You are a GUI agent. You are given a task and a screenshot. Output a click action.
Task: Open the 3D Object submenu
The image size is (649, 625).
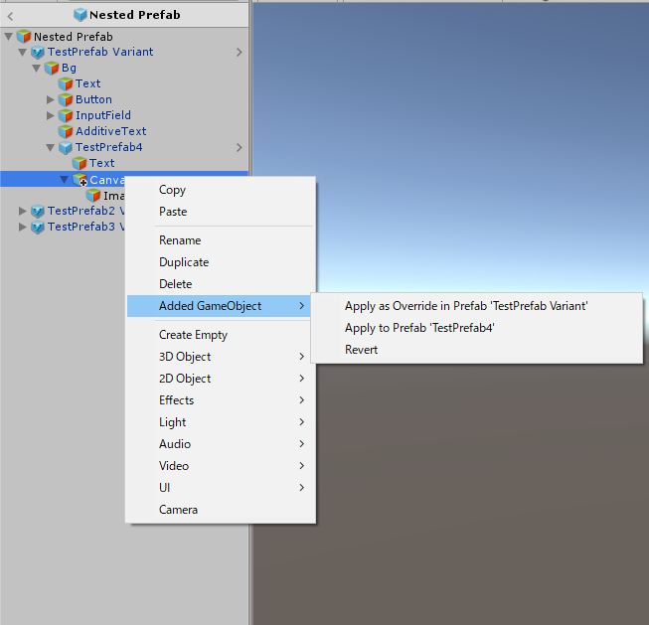[221, 357]
